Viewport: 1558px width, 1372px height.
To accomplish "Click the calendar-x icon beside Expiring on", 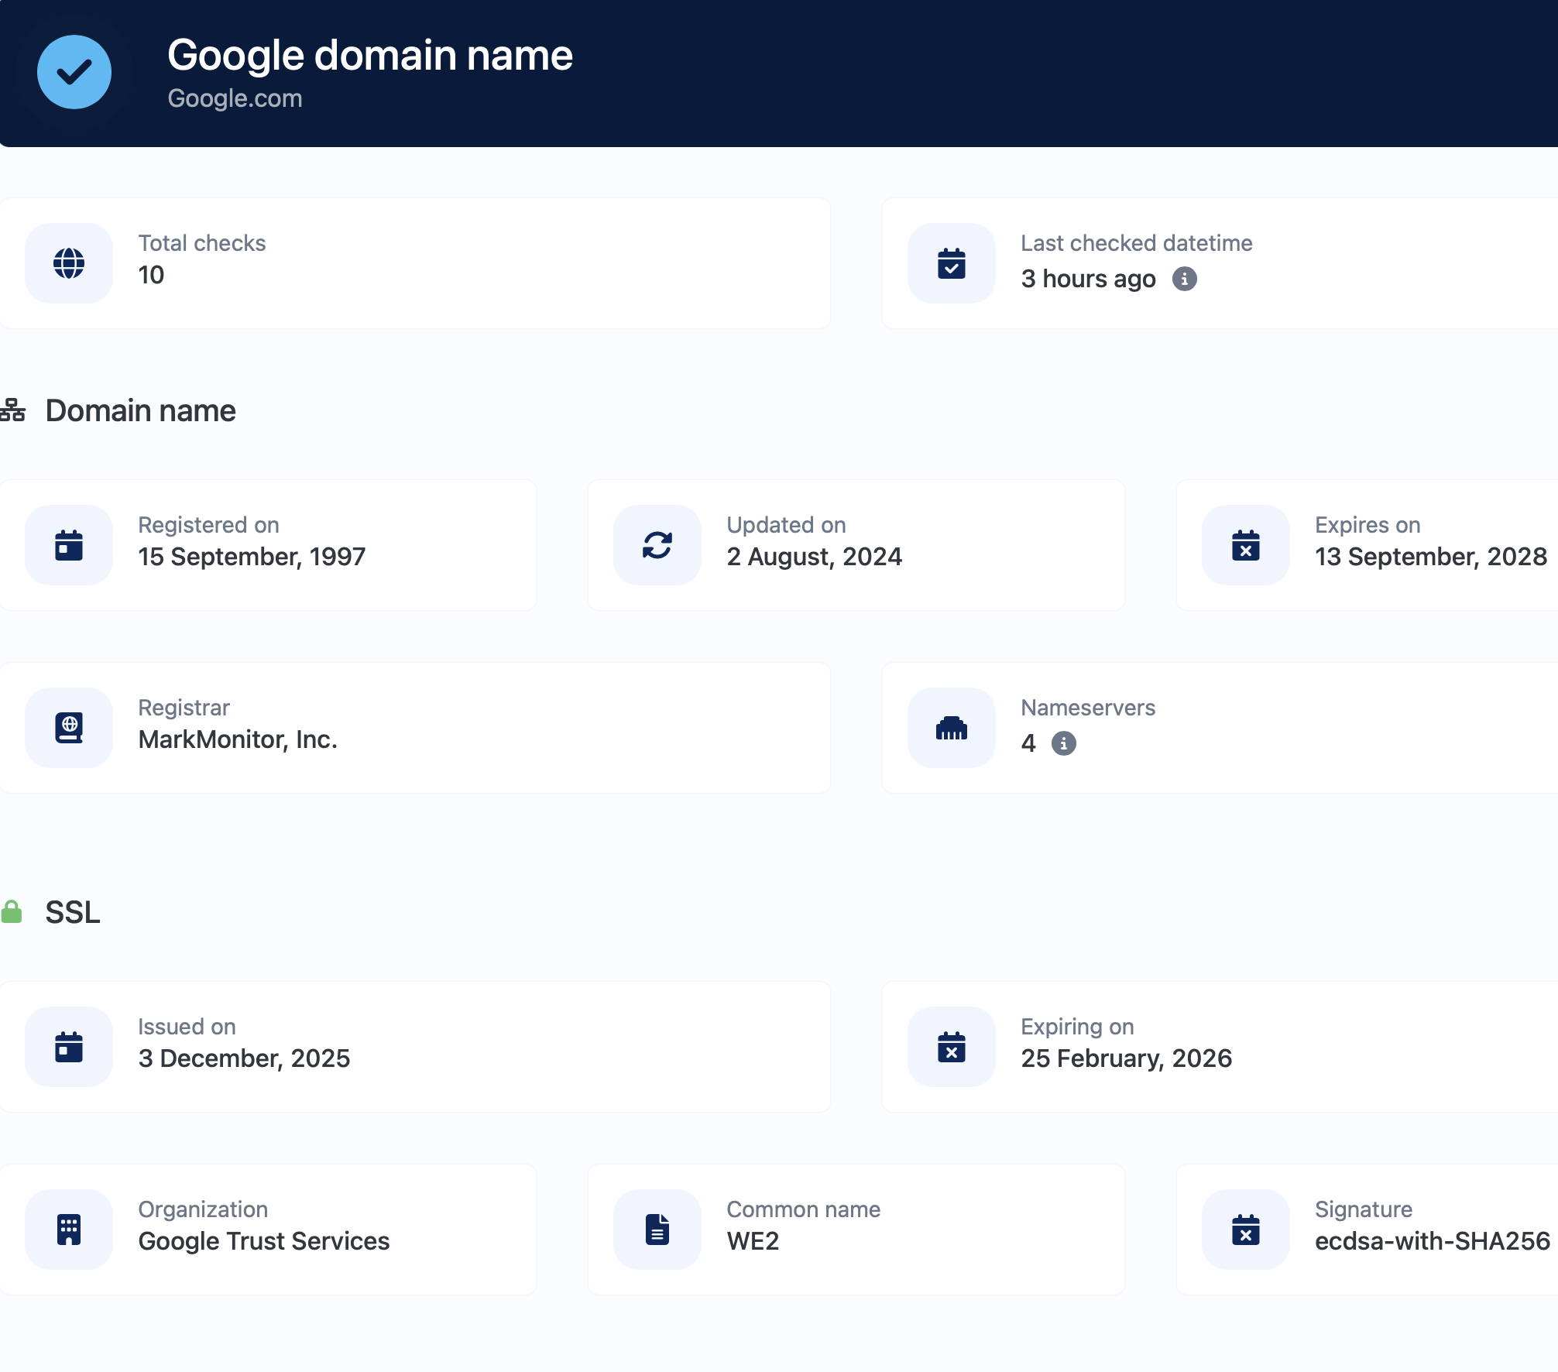I will (x=951, y=1047).
